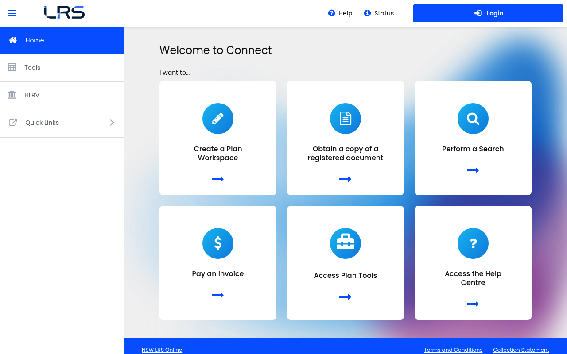This screenshot has height=354, width=567.
Task: Click the document icon for registered document copy
Action: click(x=346, y=119)
